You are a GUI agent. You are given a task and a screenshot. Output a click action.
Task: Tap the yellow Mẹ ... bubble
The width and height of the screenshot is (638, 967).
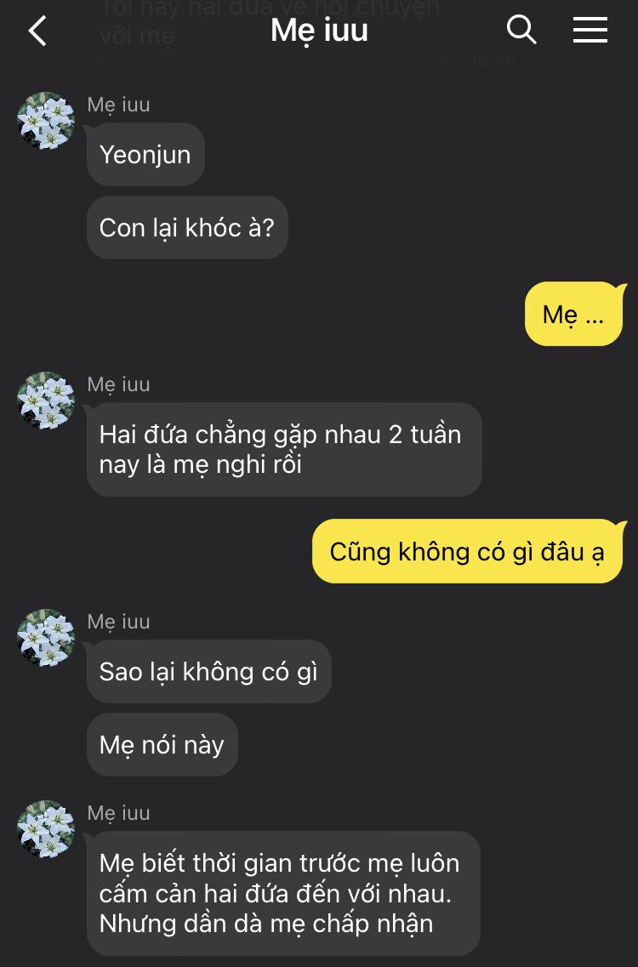(x=574, y=314)
